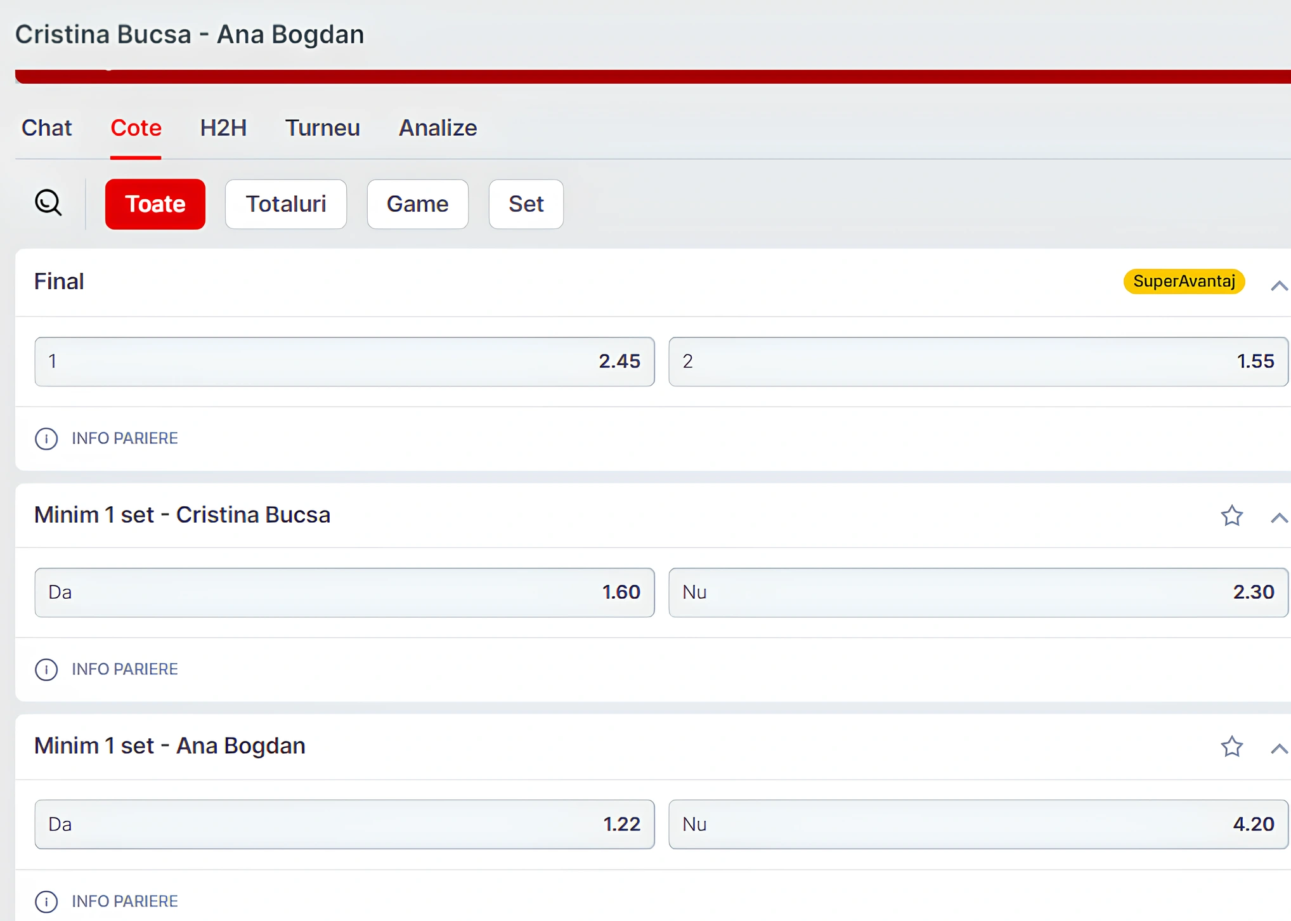Bet on outcome 1 at 2.45
The image size is (1291, 921).
(x=344, y=362)
